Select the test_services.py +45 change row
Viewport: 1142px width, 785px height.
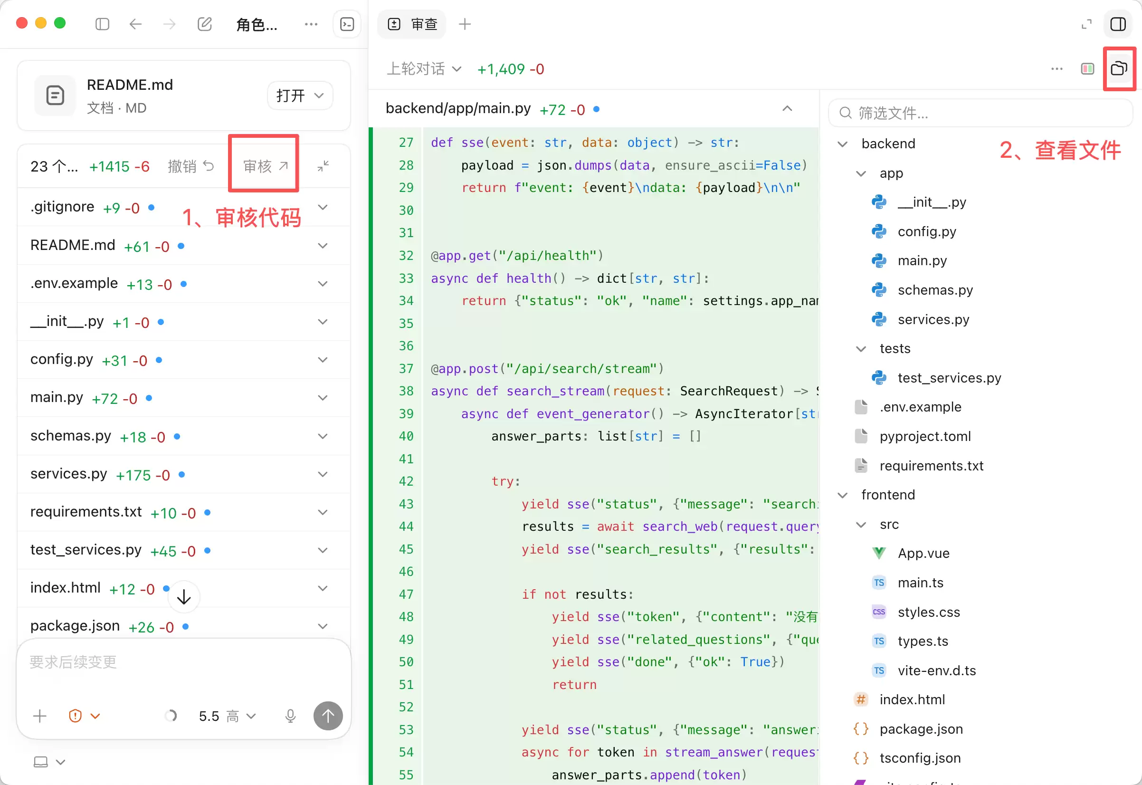[184, 550]
